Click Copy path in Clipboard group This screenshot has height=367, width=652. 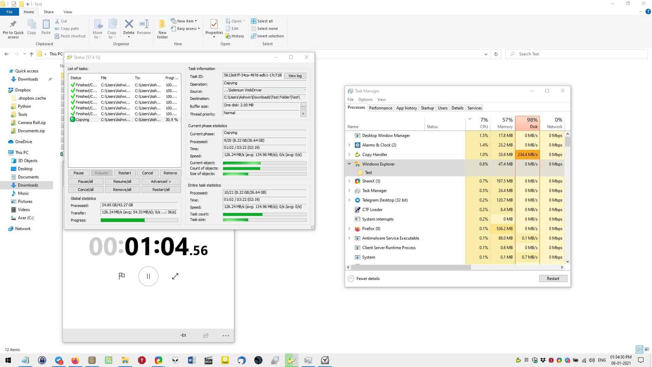coord(67,29)
